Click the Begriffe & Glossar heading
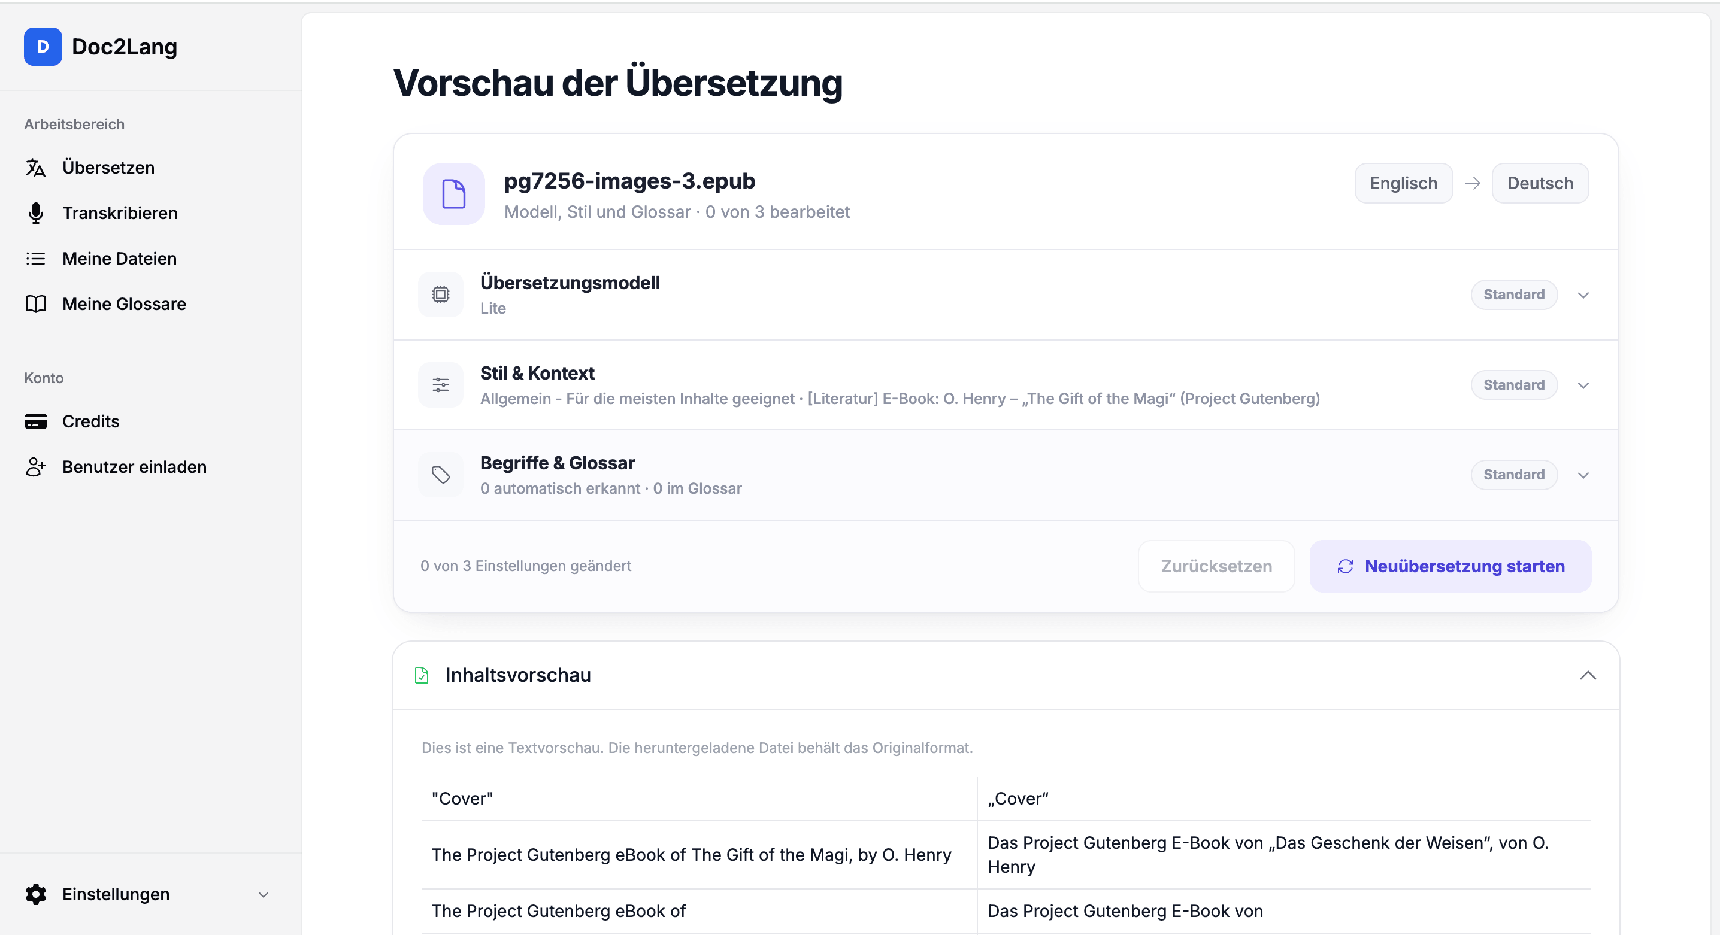The height and width of the screenshot is (935, 1720). point(557,463)
